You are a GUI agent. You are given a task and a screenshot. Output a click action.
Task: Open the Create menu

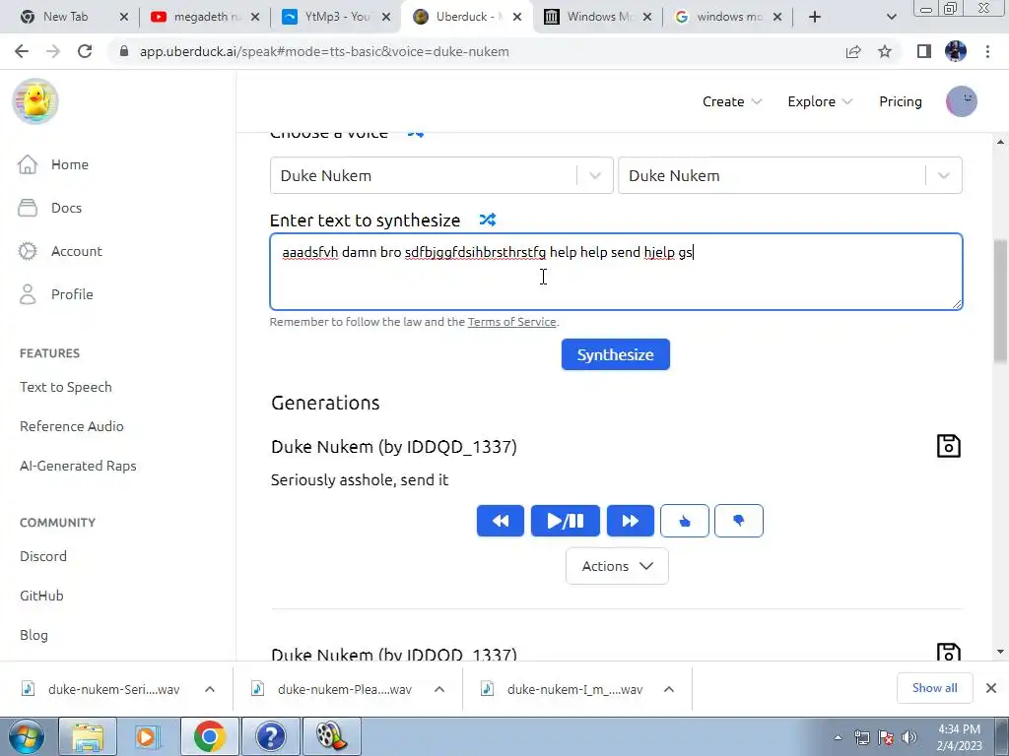tap(732, 101)
